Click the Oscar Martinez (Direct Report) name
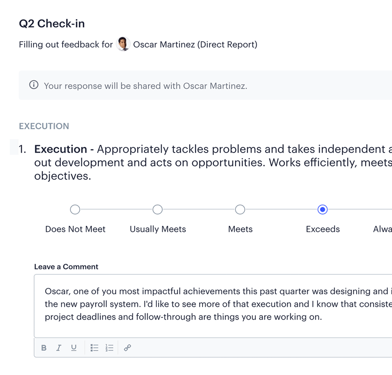Viewport: 392px width, 375px height. (195, 44)
